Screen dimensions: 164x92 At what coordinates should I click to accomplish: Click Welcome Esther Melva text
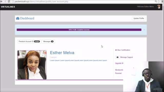[x=145, y=7]
